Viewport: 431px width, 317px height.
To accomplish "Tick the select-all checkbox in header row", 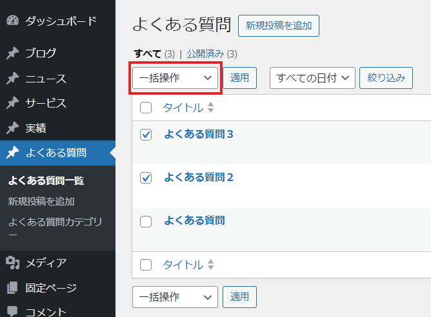I will tap(146, 108).
